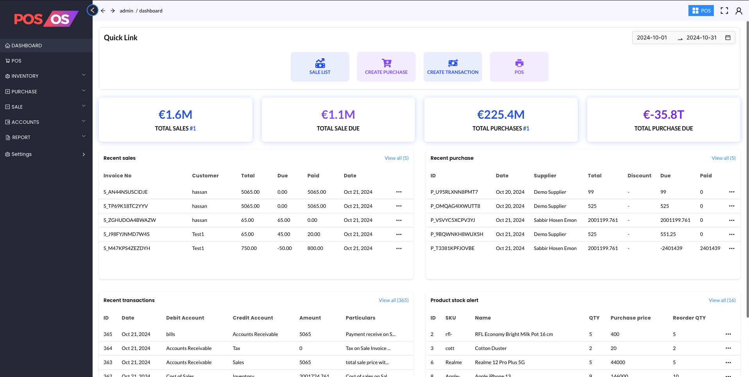The width and height of the screenshot is (749, 377).
Task: Click the start date field 2024-10-01
Action: tap(652, 38)
